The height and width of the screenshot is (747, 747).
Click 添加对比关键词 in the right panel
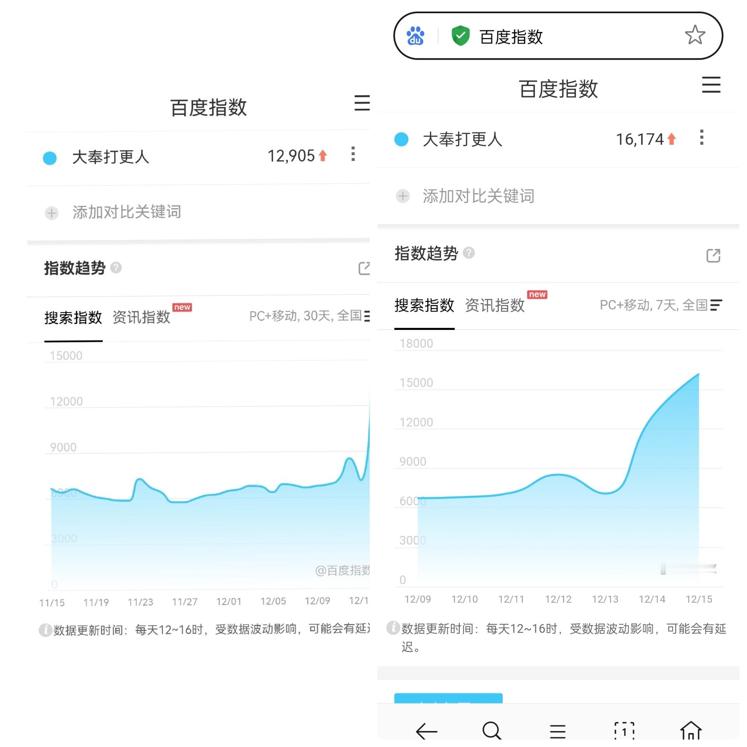pyautogui.click(x=479, y=196)
